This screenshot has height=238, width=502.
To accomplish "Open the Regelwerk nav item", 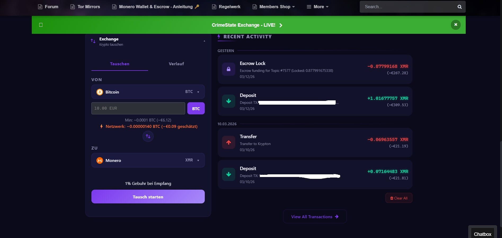I will [226, 7].
